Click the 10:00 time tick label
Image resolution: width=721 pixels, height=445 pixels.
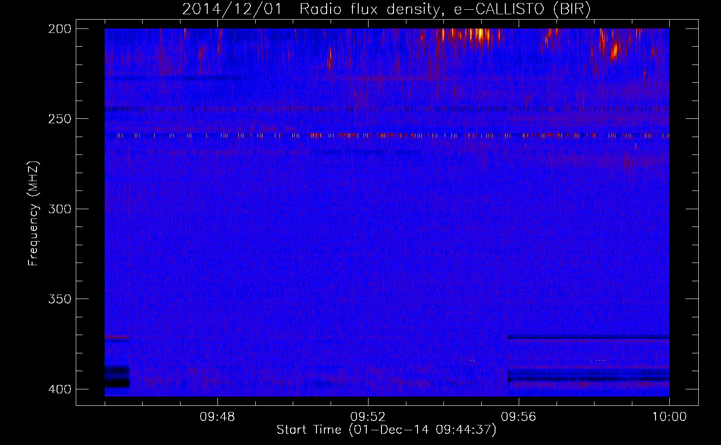[669, 417]
